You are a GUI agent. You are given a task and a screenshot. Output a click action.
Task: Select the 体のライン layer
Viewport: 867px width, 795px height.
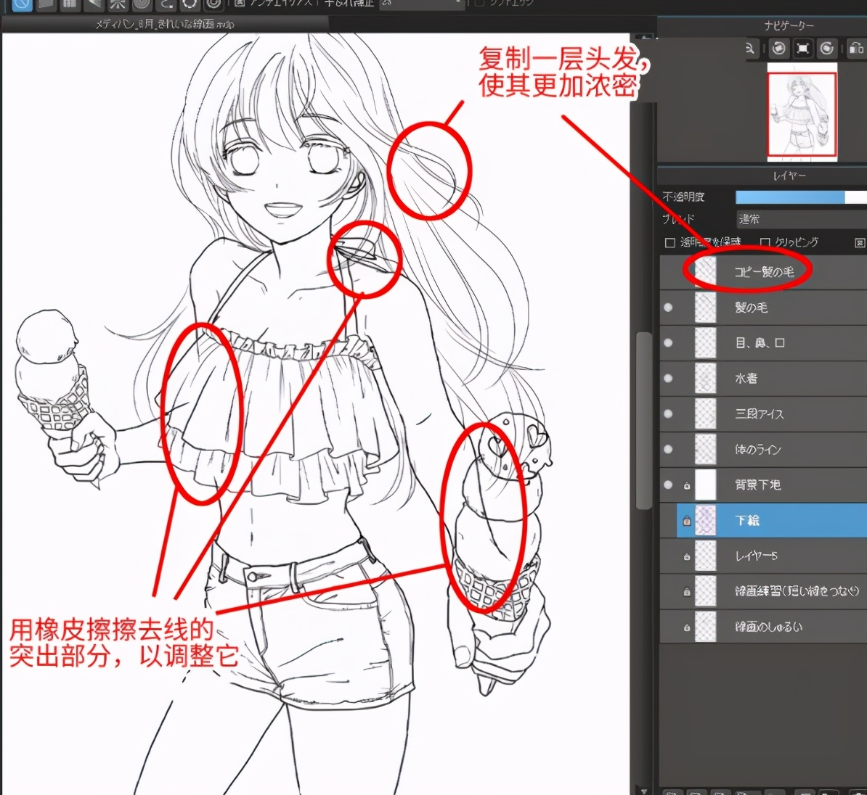(757, 450)
